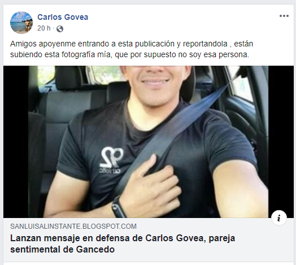This screenshot has height=265, width=296.
Task: Click the SANLUISALINSTANTE.BLOGSPOT.COM domain label
Action: pos(73,226)
